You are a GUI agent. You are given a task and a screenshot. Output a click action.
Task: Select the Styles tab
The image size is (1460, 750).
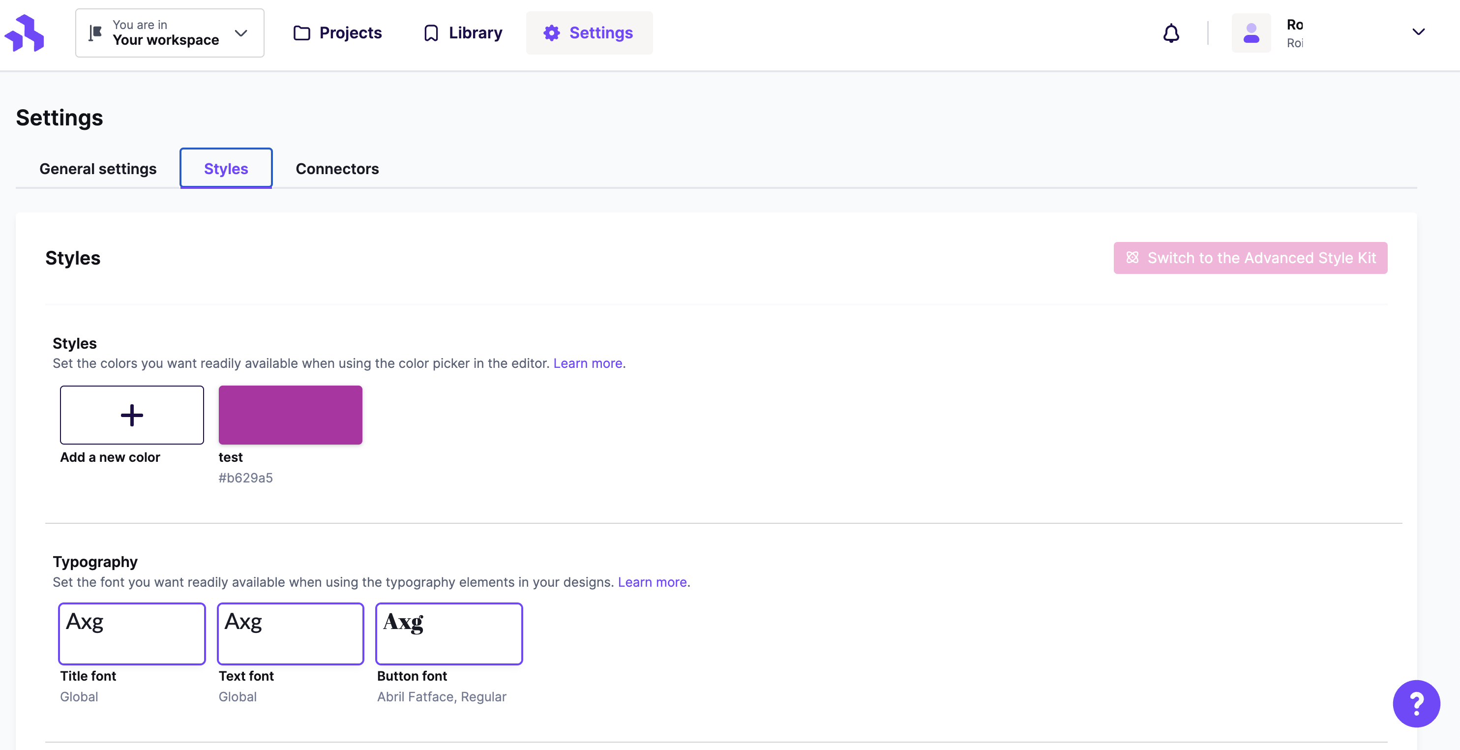tap(226, 168)
